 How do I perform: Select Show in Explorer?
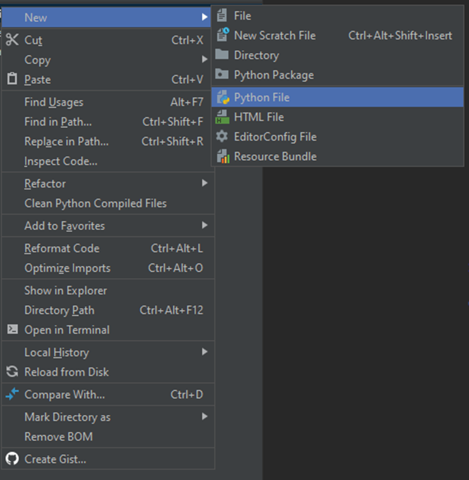tap(65, 290)
